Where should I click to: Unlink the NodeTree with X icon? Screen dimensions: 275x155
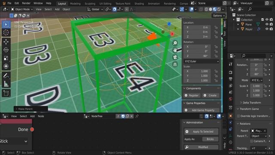point(131,116)
